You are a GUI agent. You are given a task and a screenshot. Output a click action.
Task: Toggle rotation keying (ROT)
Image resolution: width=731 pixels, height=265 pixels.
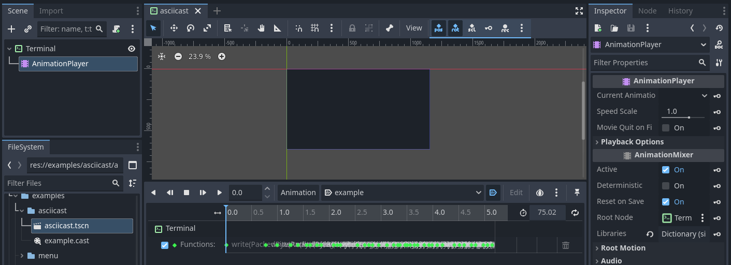coord(455,28)
